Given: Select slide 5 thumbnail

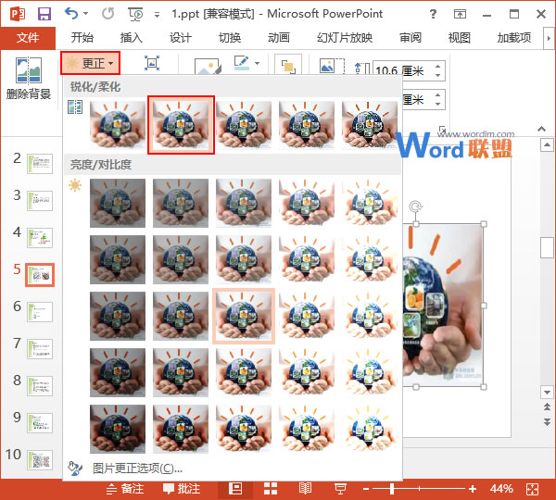Looking at the screenshot, I should point(40,275).
